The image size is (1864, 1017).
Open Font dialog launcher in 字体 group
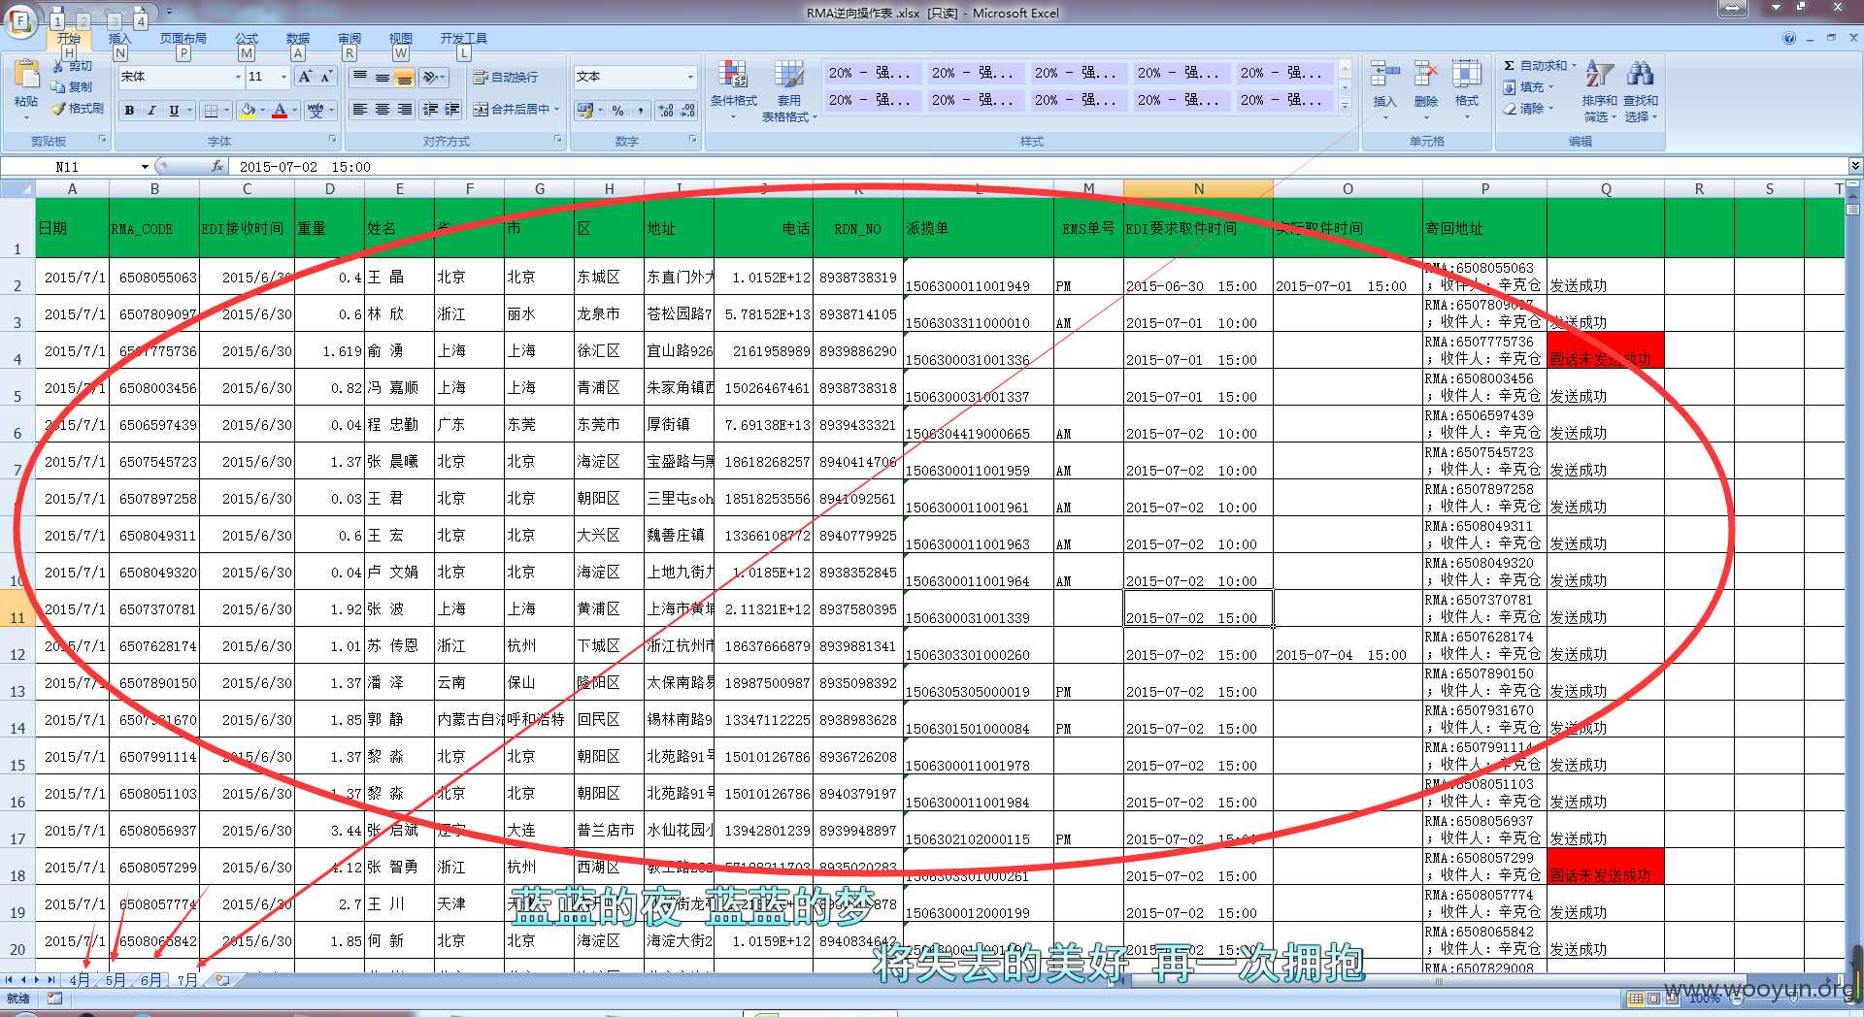[333, 140]
